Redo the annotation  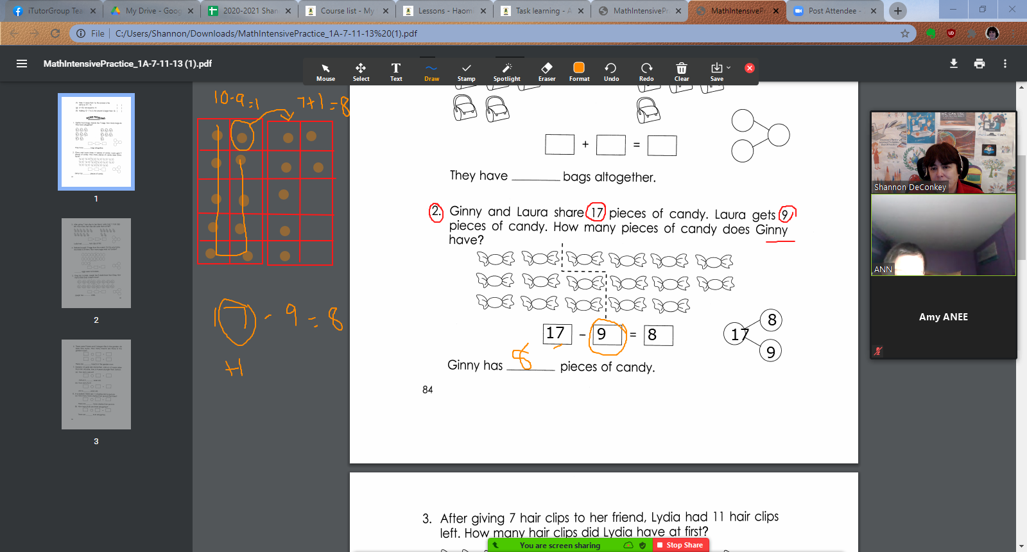click(646, 71)
